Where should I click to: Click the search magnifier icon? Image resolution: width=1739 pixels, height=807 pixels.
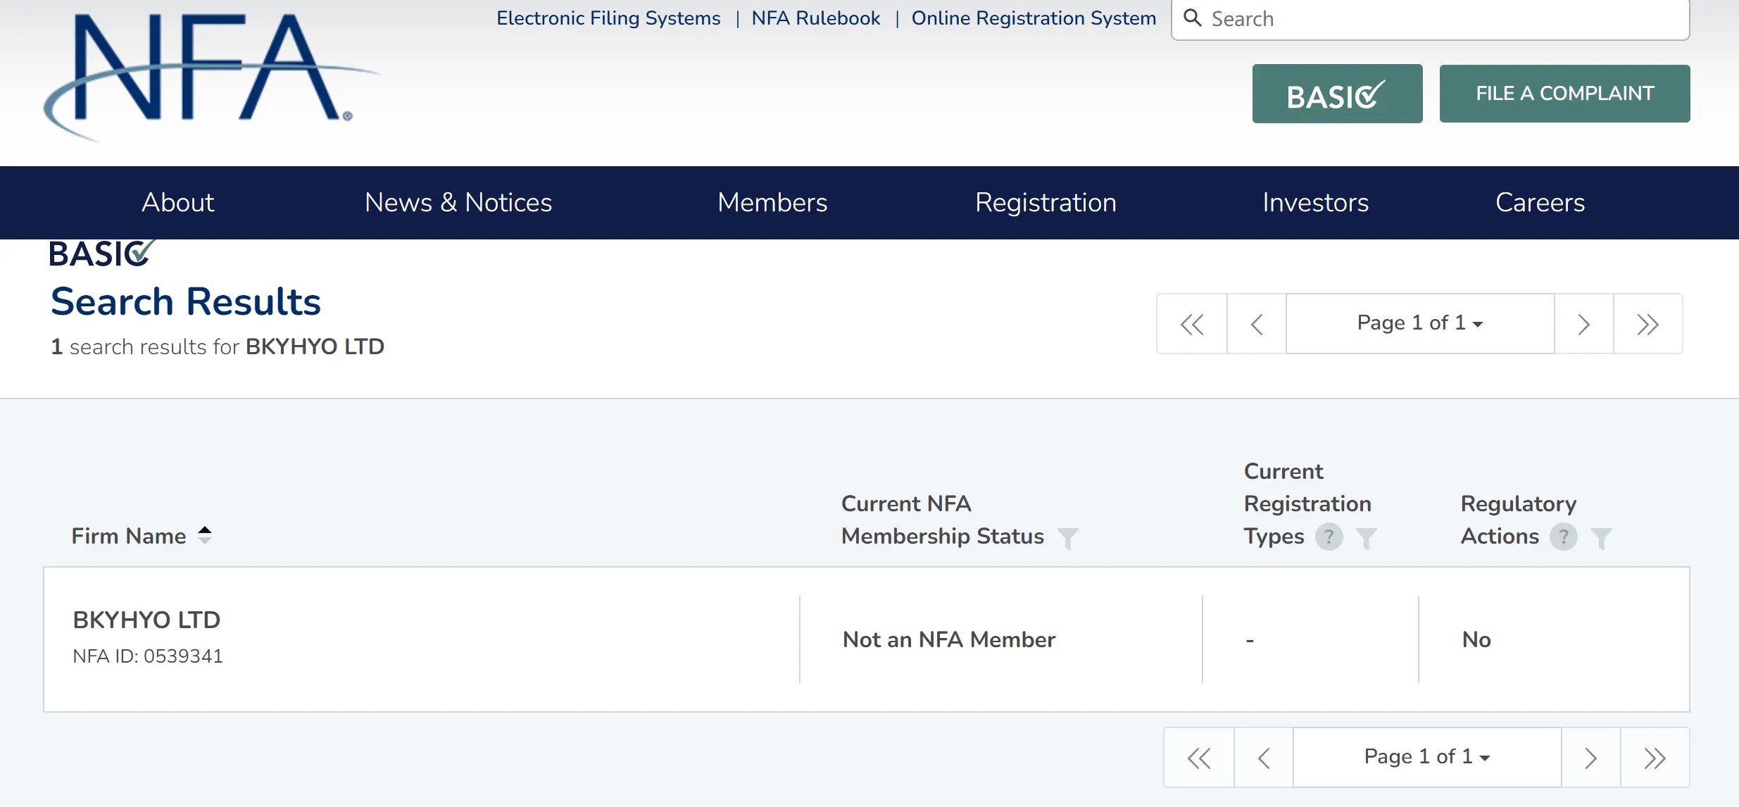tap(1192, 18)
